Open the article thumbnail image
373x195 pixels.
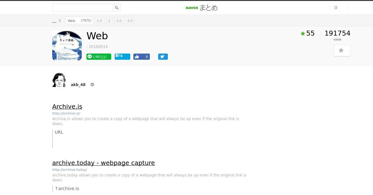67,45
